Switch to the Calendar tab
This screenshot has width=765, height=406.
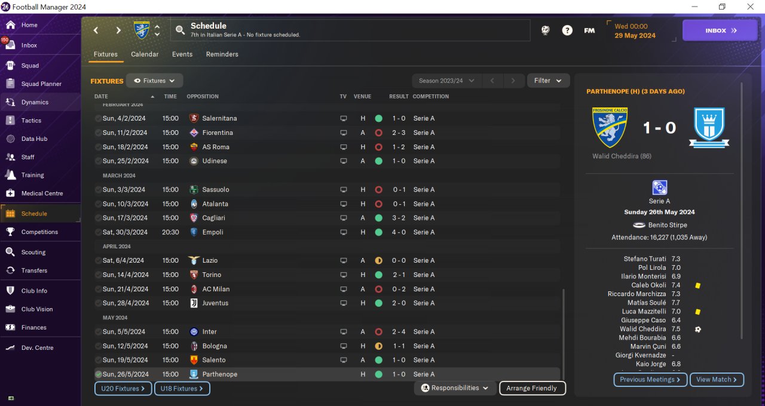click(x=145, y=54)
